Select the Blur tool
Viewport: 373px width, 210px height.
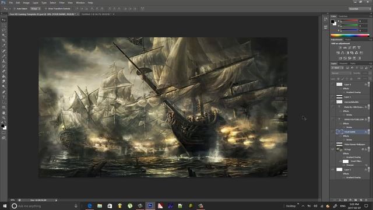click(3, 82)
